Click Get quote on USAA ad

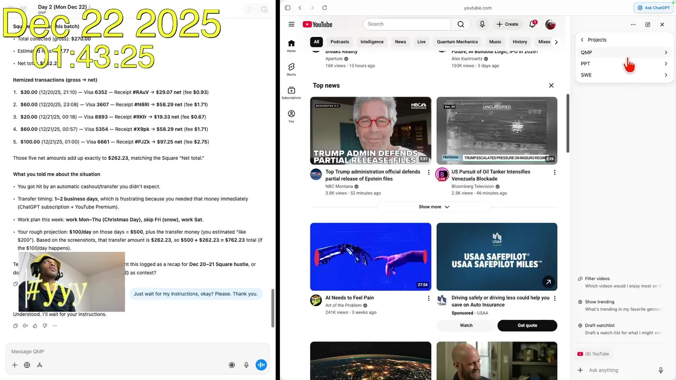527,326
